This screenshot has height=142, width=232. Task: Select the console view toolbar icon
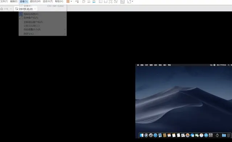123,1
